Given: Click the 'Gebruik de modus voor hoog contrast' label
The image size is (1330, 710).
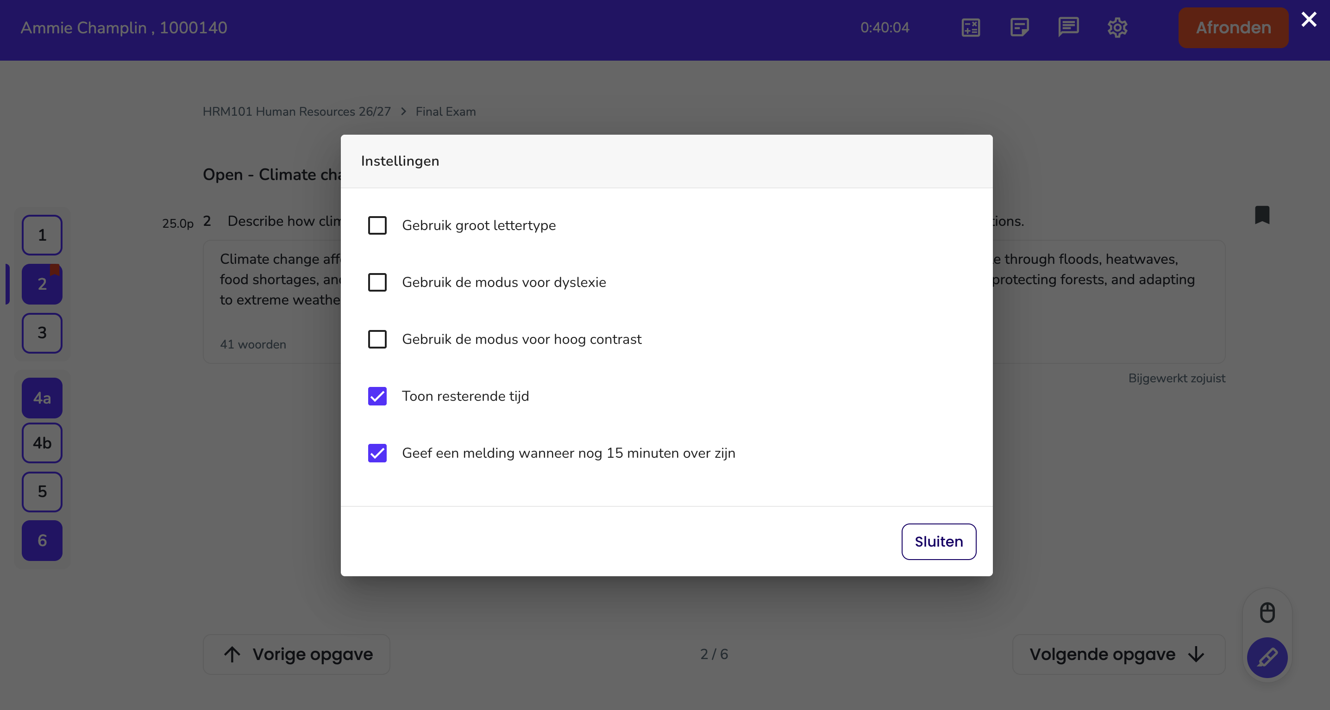Looking at the screenshot, I should tap(521, 339).
